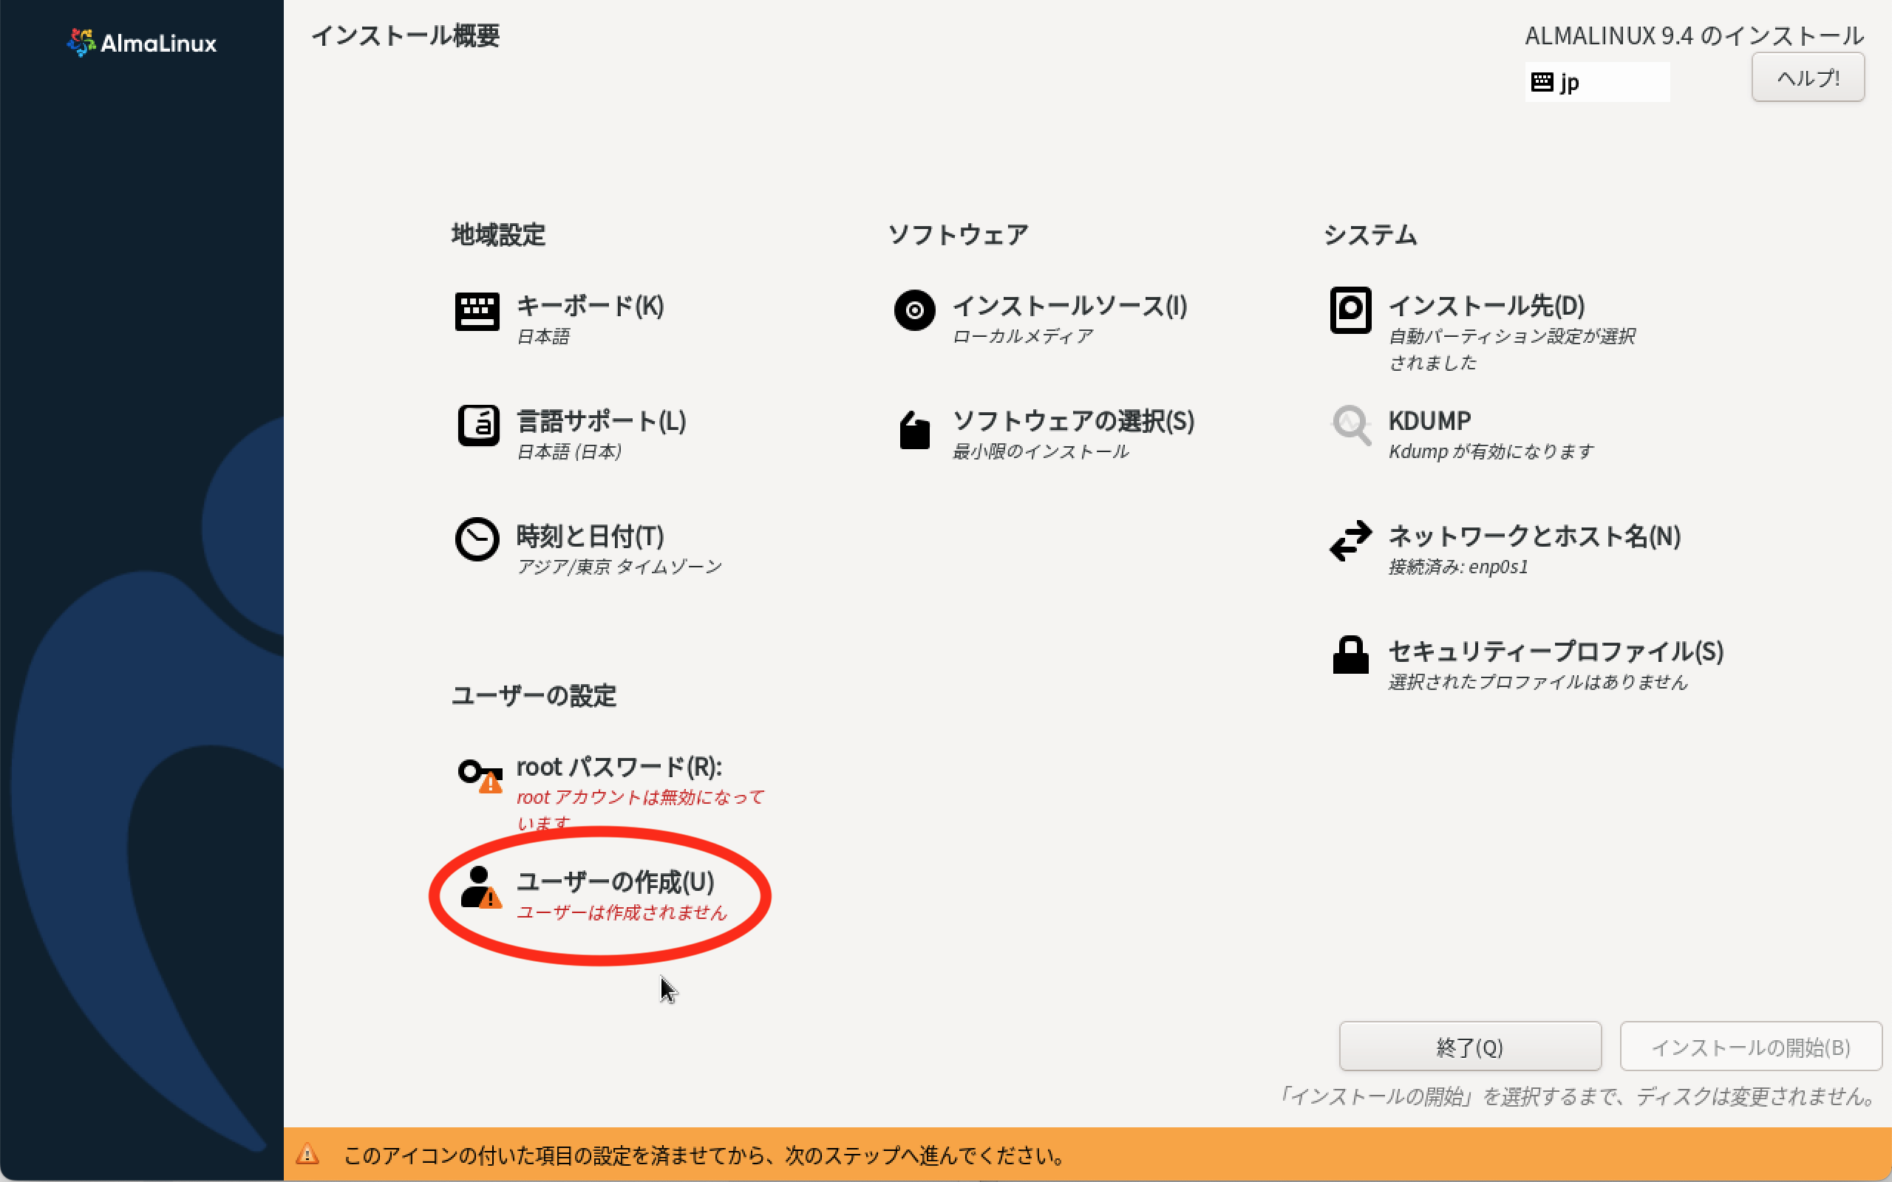This screenshot has width=1892, height=1182.
Task: Click the keyboard icon for キーボード(K)
Action: [477, 311]
